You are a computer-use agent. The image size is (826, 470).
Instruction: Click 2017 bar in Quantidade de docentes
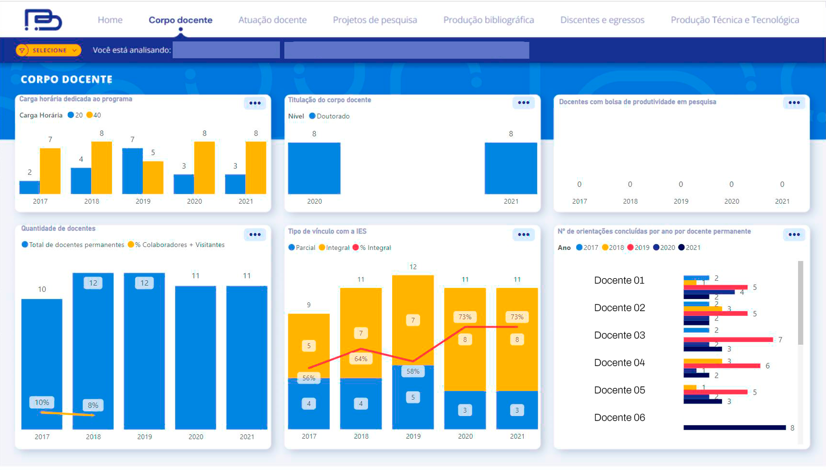pos(42,364)
